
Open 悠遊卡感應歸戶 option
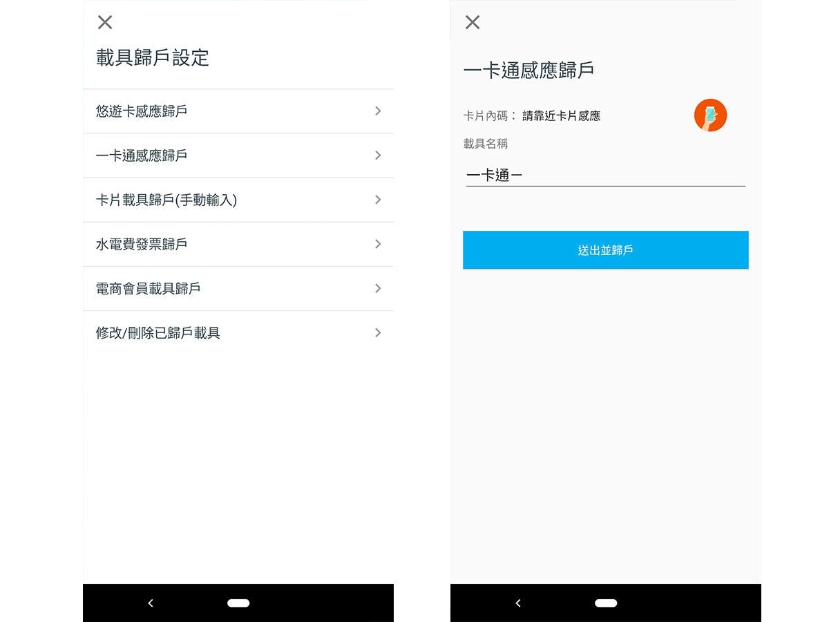pyautogui.click(x=238, y=111)
